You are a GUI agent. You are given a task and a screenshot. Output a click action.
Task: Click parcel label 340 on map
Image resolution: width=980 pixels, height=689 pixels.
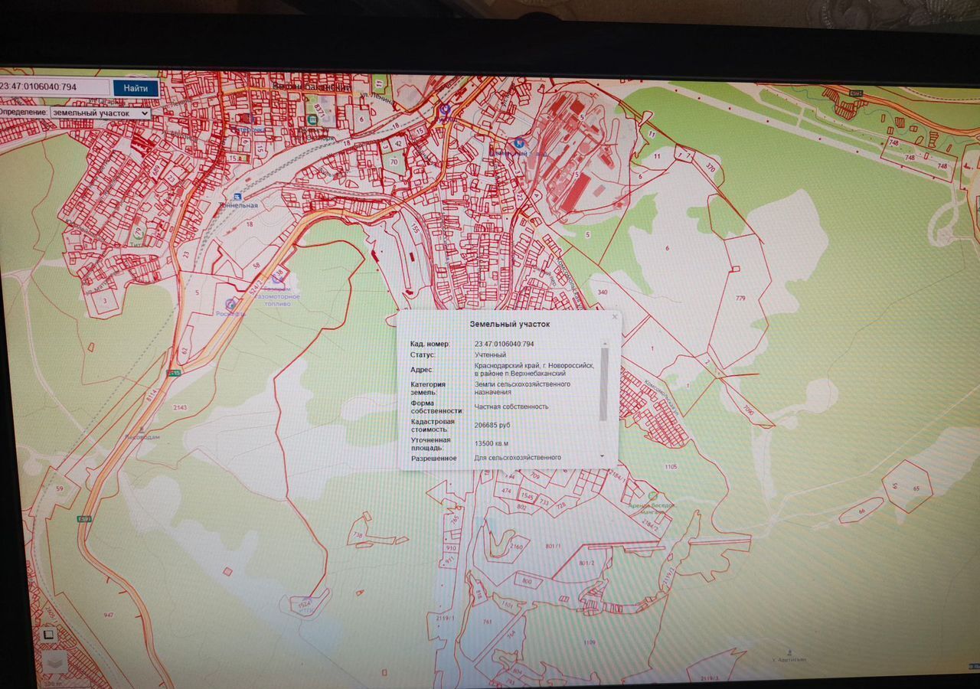coord(603,292)
